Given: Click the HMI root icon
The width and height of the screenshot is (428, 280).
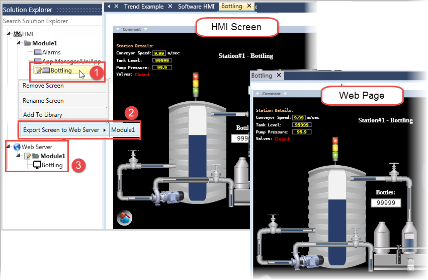Looking at the screenshot, I should [18, 34].
